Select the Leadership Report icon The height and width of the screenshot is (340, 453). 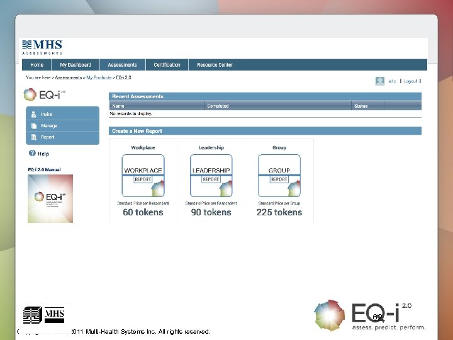211,176
